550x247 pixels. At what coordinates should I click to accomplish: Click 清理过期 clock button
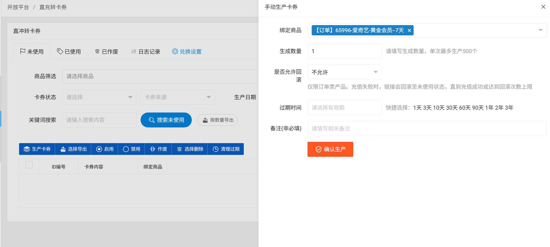coord(226,149)
